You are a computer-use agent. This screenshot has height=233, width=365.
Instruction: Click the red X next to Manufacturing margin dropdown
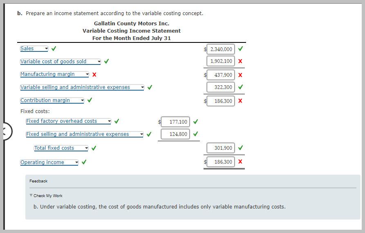[x=94, y=75]
